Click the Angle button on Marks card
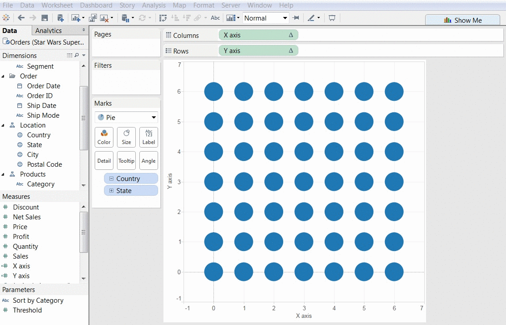Viewport: 506px width, 325px height. coord(148,160)
